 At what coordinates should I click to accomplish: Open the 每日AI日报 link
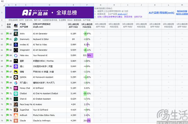coord(182,11)
